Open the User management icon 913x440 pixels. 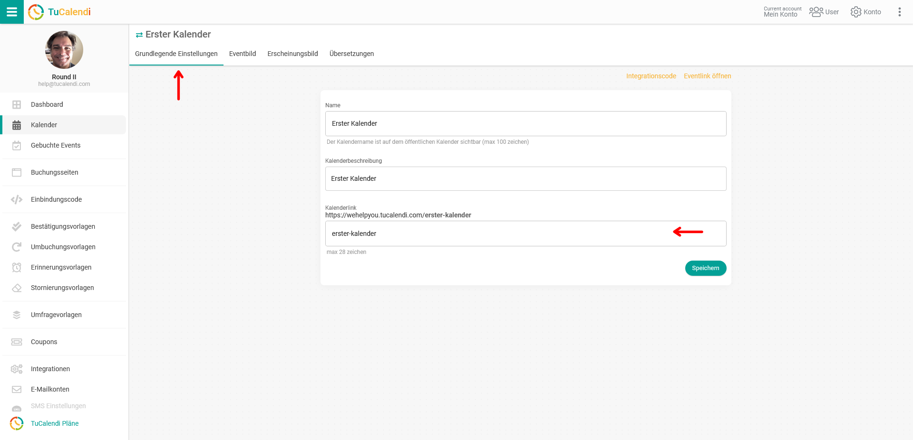coord(816,12)
